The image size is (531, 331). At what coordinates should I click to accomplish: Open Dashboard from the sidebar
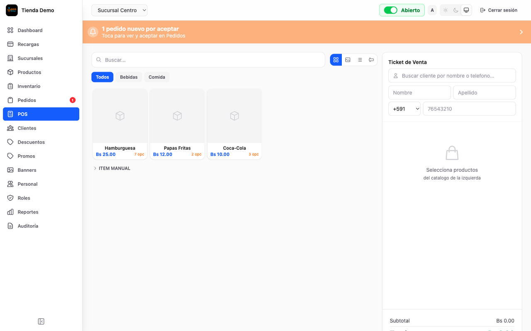41,30
